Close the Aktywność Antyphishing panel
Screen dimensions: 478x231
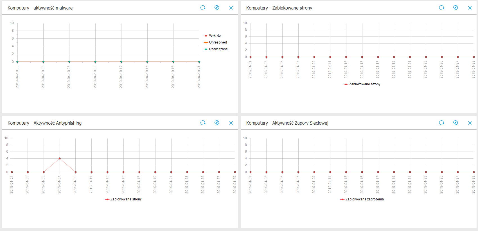[231, 123]
